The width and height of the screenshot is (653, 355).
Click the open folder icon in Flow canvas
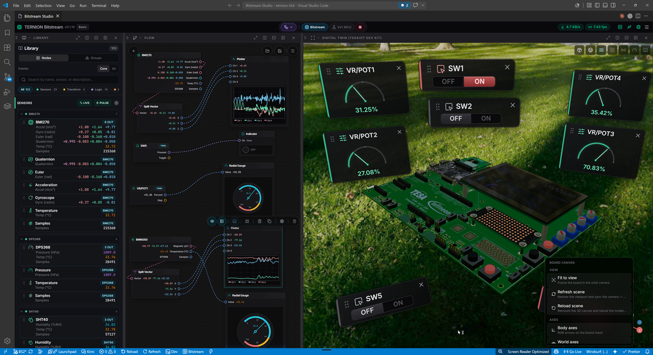(267, 51)
